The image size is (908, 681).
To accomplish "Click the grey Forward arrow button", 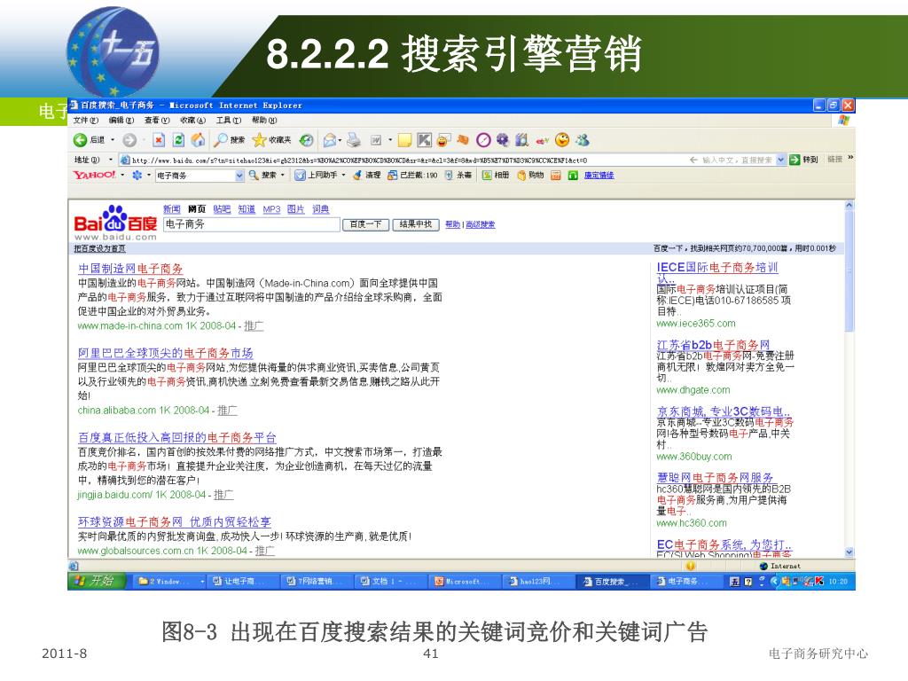I will (x=129, y=140).
